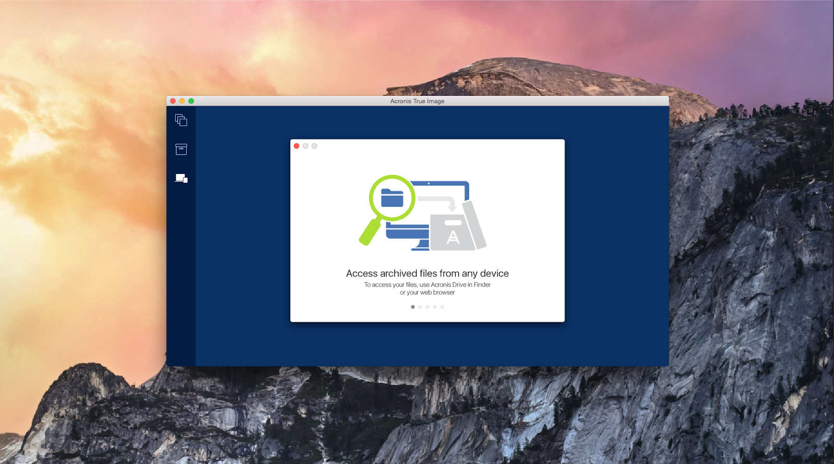This screenshot has height=464, width=834.
Task: Maximize the Acronis True Image window
Action: pyautogui.click(x=191, y=101)
